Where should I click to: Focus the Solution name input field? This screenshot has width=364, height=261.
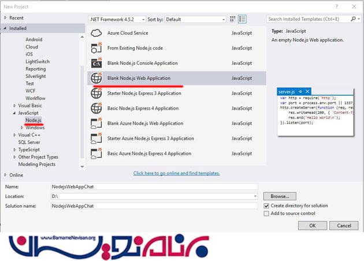[154, 206]
